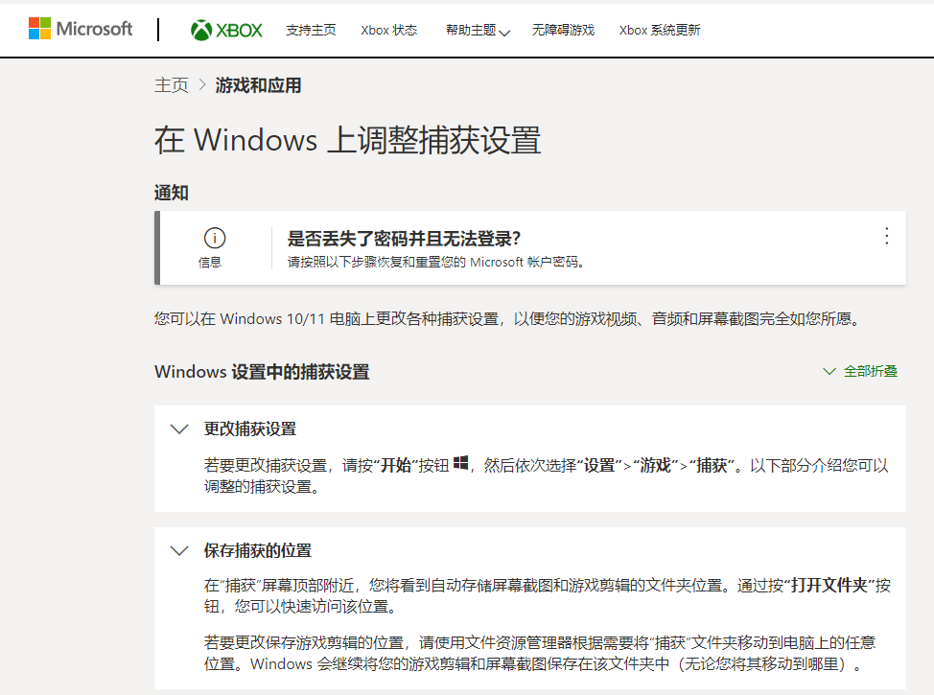The height and width of the screenshot is (695, 934).
Task: Open the three-dot menu on notification card
Action: click(886, 237)
